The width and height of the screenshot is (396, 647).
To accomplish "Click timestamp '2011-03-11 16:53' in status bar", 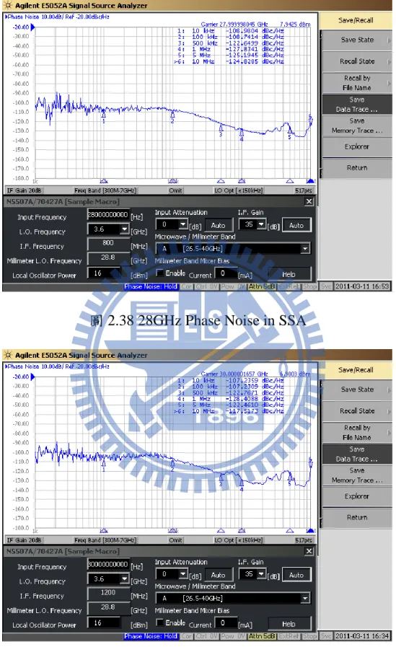I will tap(362, 286).
